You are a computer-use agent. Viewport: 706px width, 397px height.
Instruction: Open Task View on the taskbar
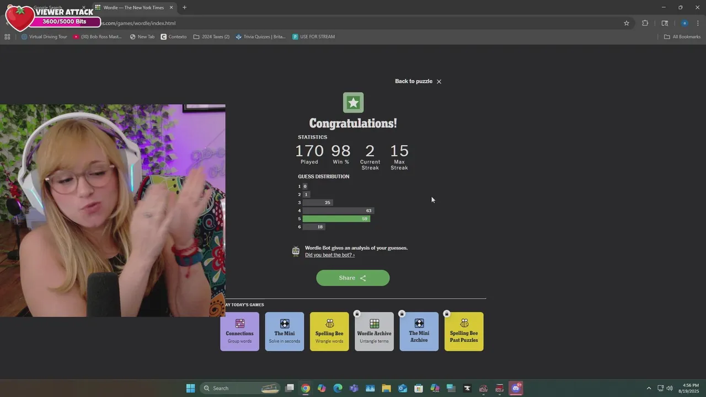click(x=290, y=388)
